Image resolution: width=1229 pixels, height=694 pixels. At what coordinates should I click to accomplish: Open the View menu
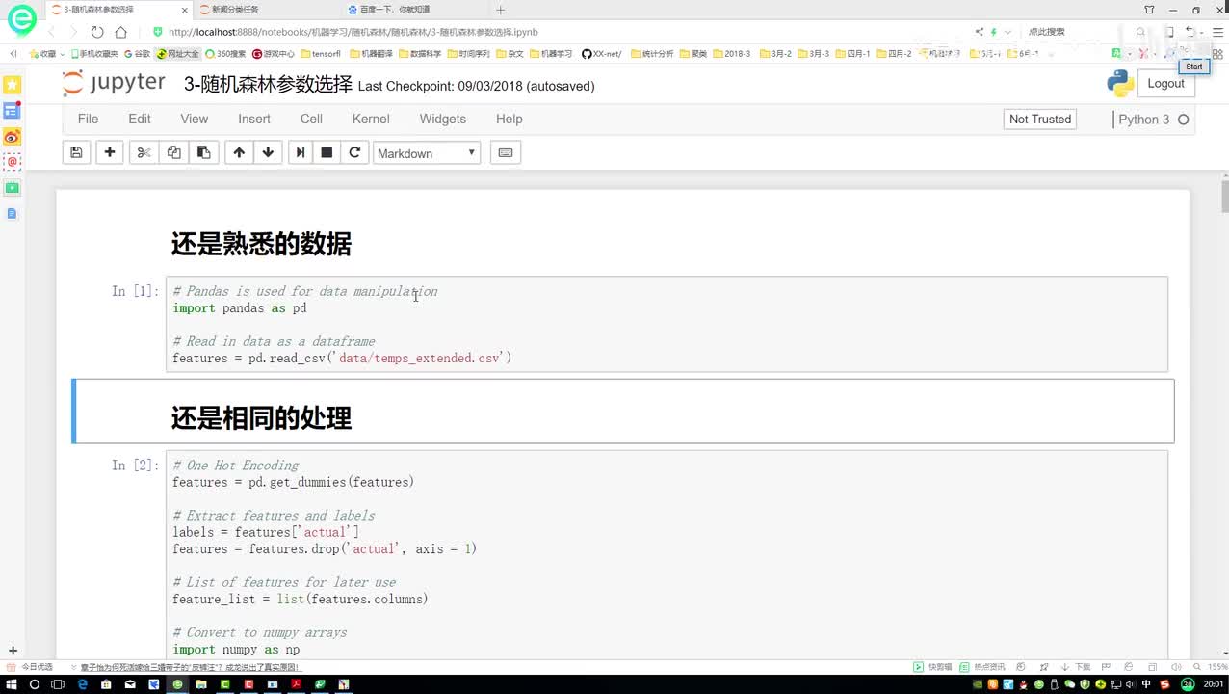click(194, 119)
